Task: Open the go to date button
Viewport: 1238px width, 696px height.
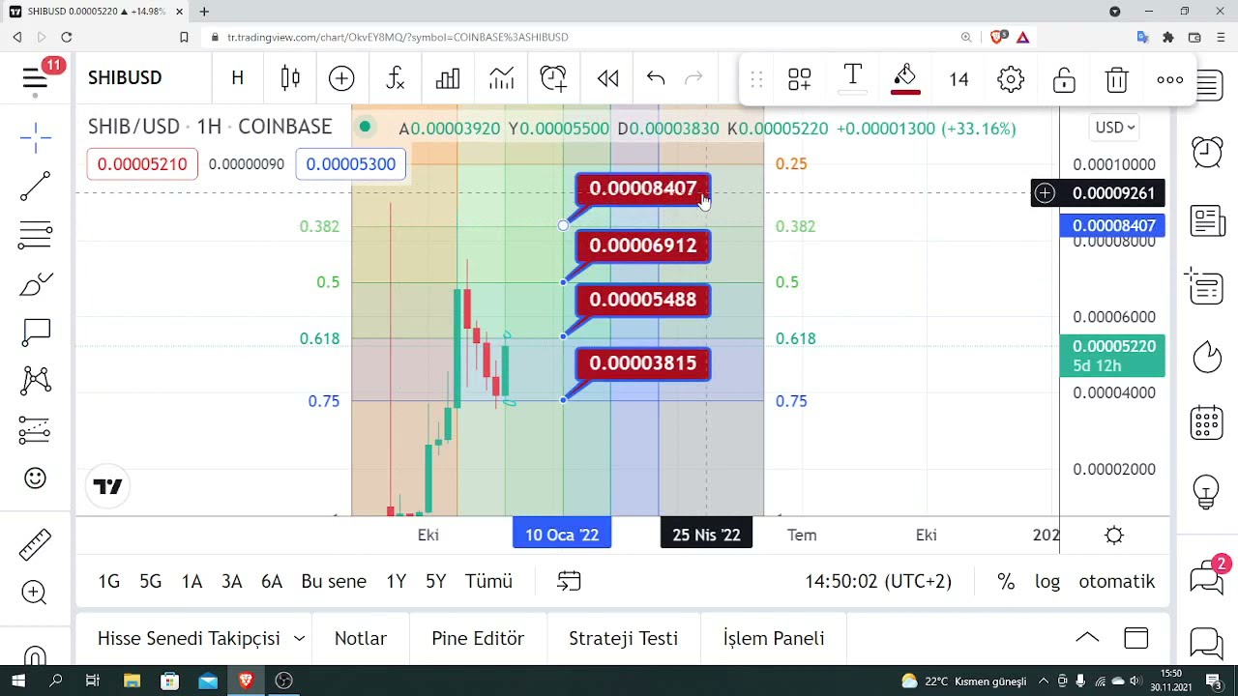Action: (569, 581)
